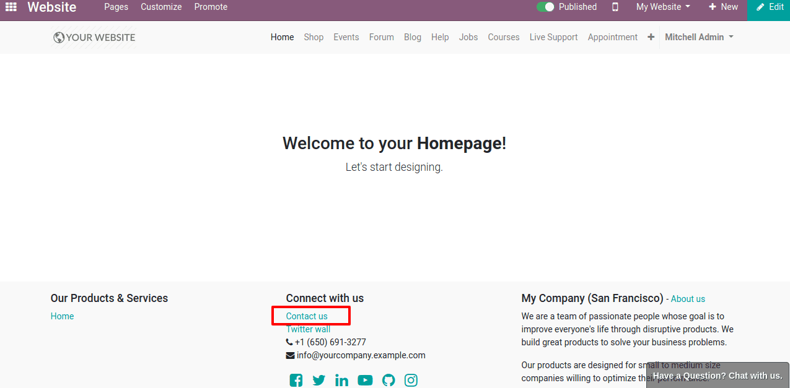Toggle the Published switch off

[545, 7]
